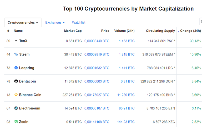The image size is (202, 127).
Task: Open the Binance Coin name link
Action: [30, 95]
